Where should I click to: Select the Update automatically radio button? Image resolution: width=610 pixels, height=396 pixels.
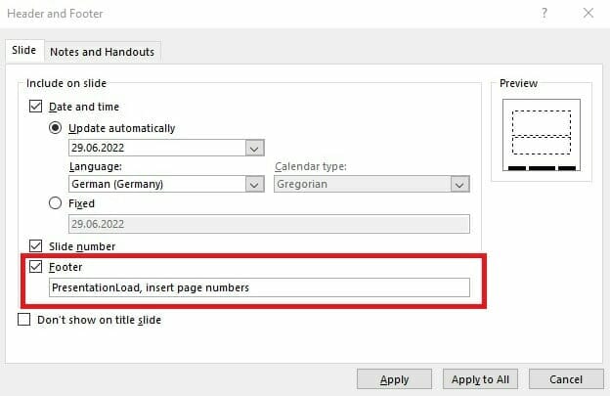coord(57,127)
